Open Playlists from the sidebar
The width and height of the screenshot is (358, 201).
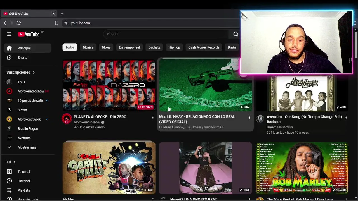click(27, 190)
